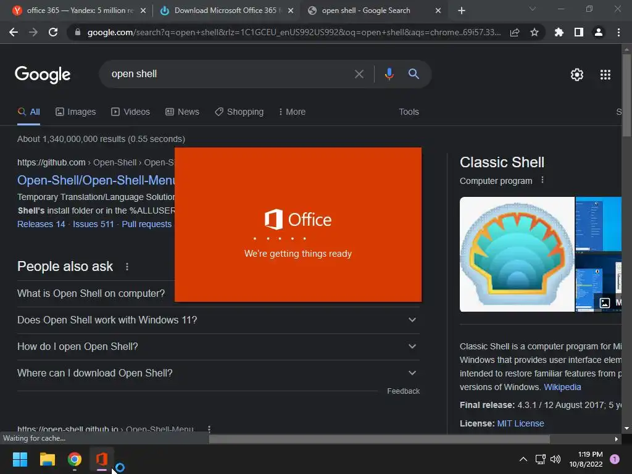632x474 pixels.
Task: Switch to News results tab
Action: (182, 112)
